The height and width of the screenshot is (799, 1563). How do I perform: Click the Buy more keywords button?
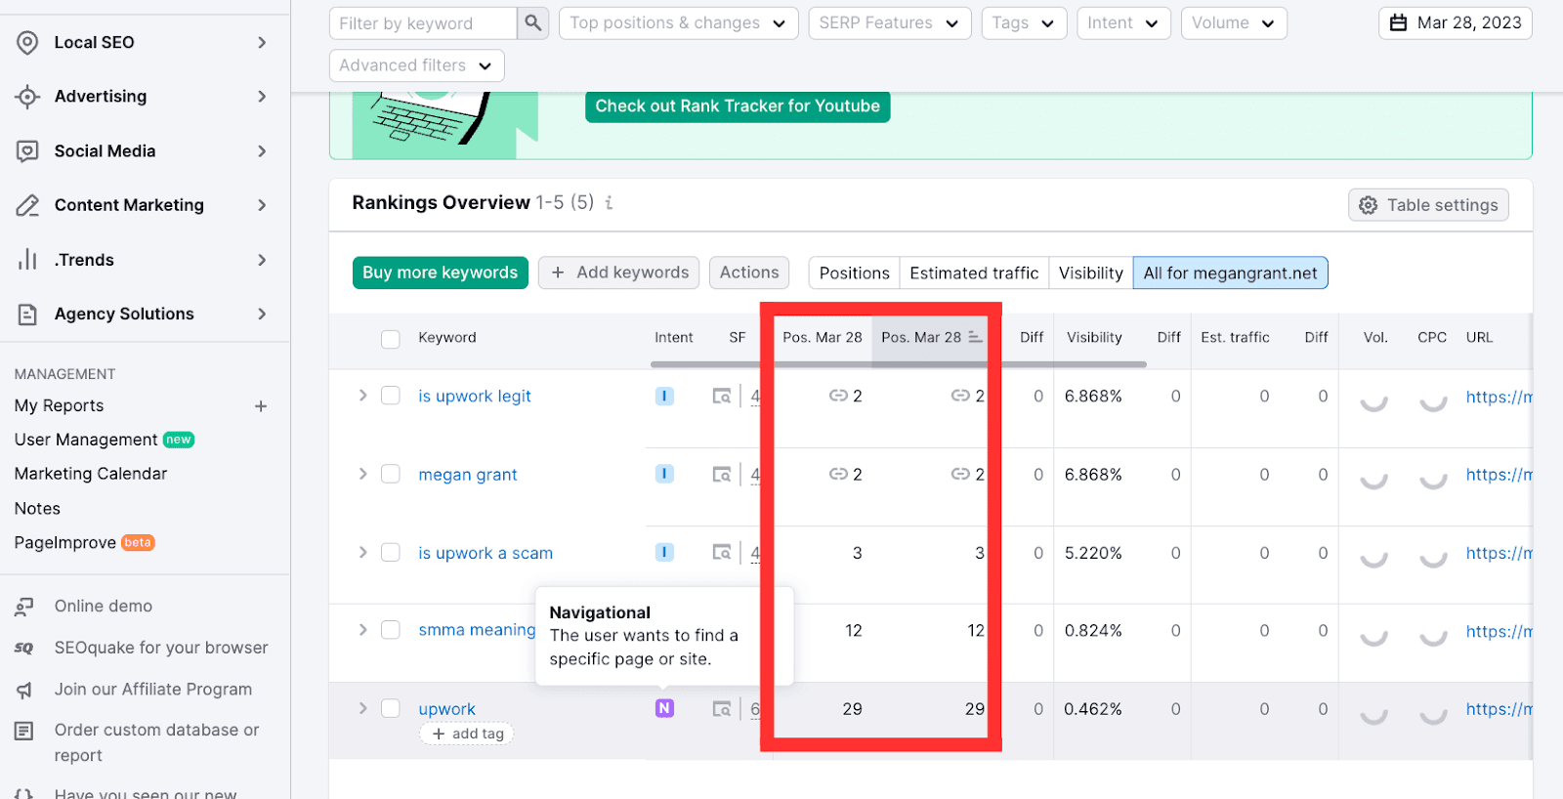pos(440,273)
